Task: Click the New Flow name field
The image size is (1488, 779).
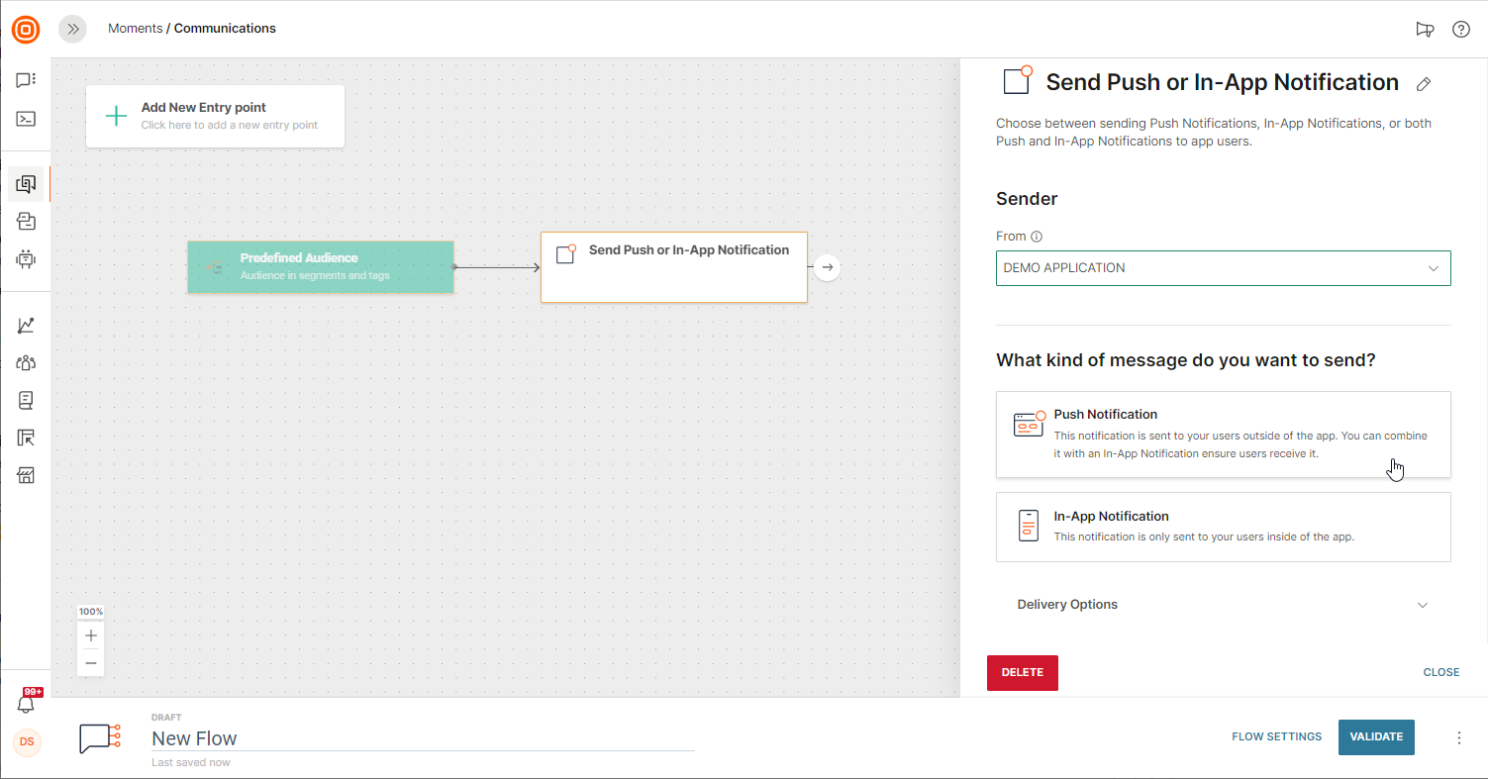Action: tap(422, 738)
